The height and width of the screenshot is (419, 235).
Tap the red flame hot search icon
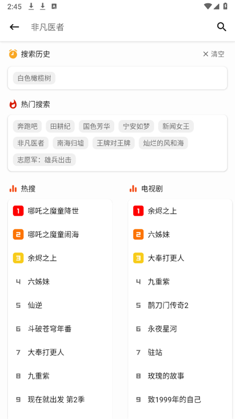click(x=13, y=104)
